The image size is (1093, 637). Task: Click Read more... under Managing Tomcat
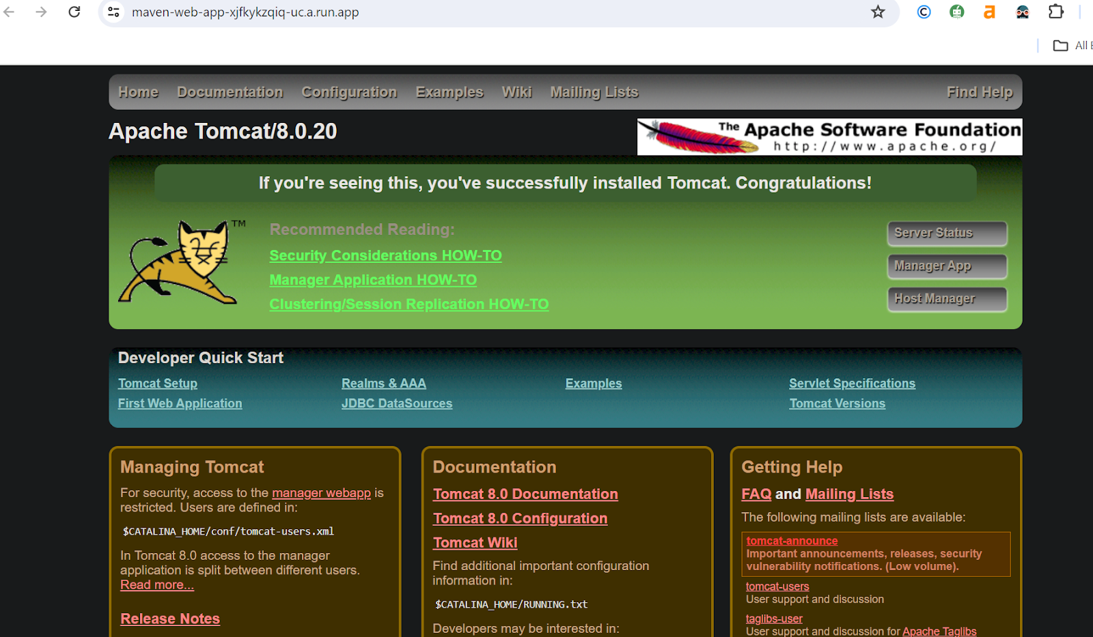[157, 585]
